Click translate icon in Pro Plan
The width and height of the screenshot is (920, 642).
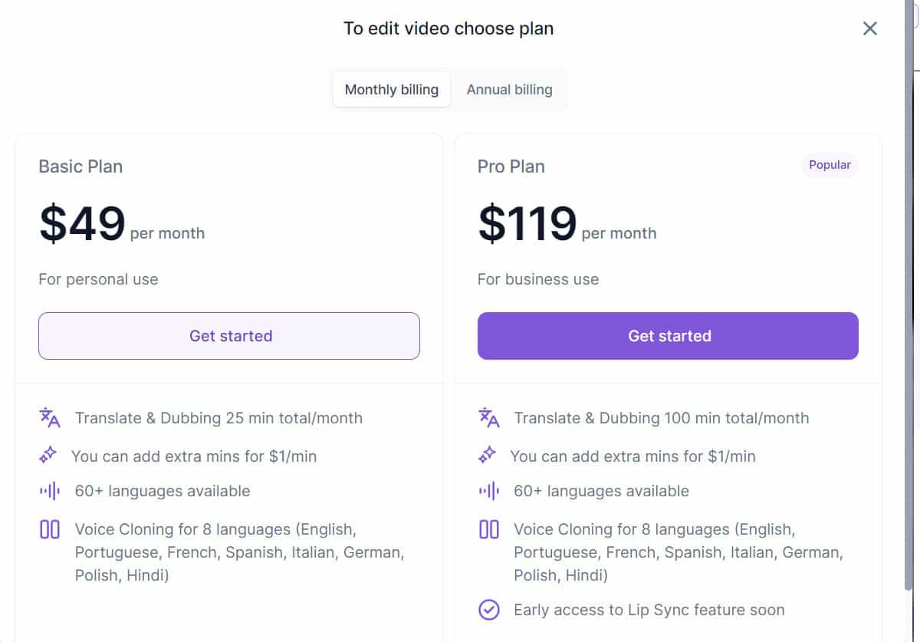[489, 418]
